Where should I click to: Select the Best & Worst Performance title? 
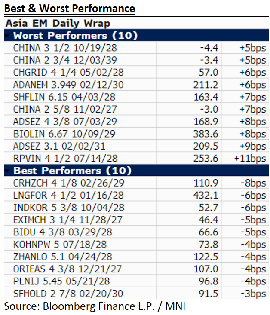[70, 8]
